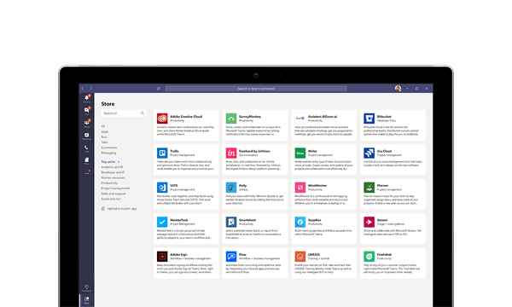The width and height of the screenshot is (512, 307).
Task: Open the Human resources category
Action: pyautogui.click(x=113, y=178)
